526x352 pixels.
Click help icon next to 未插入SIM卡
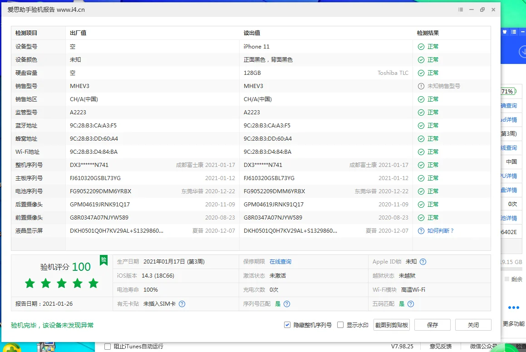pyautogui.click(x=182, y=304)
